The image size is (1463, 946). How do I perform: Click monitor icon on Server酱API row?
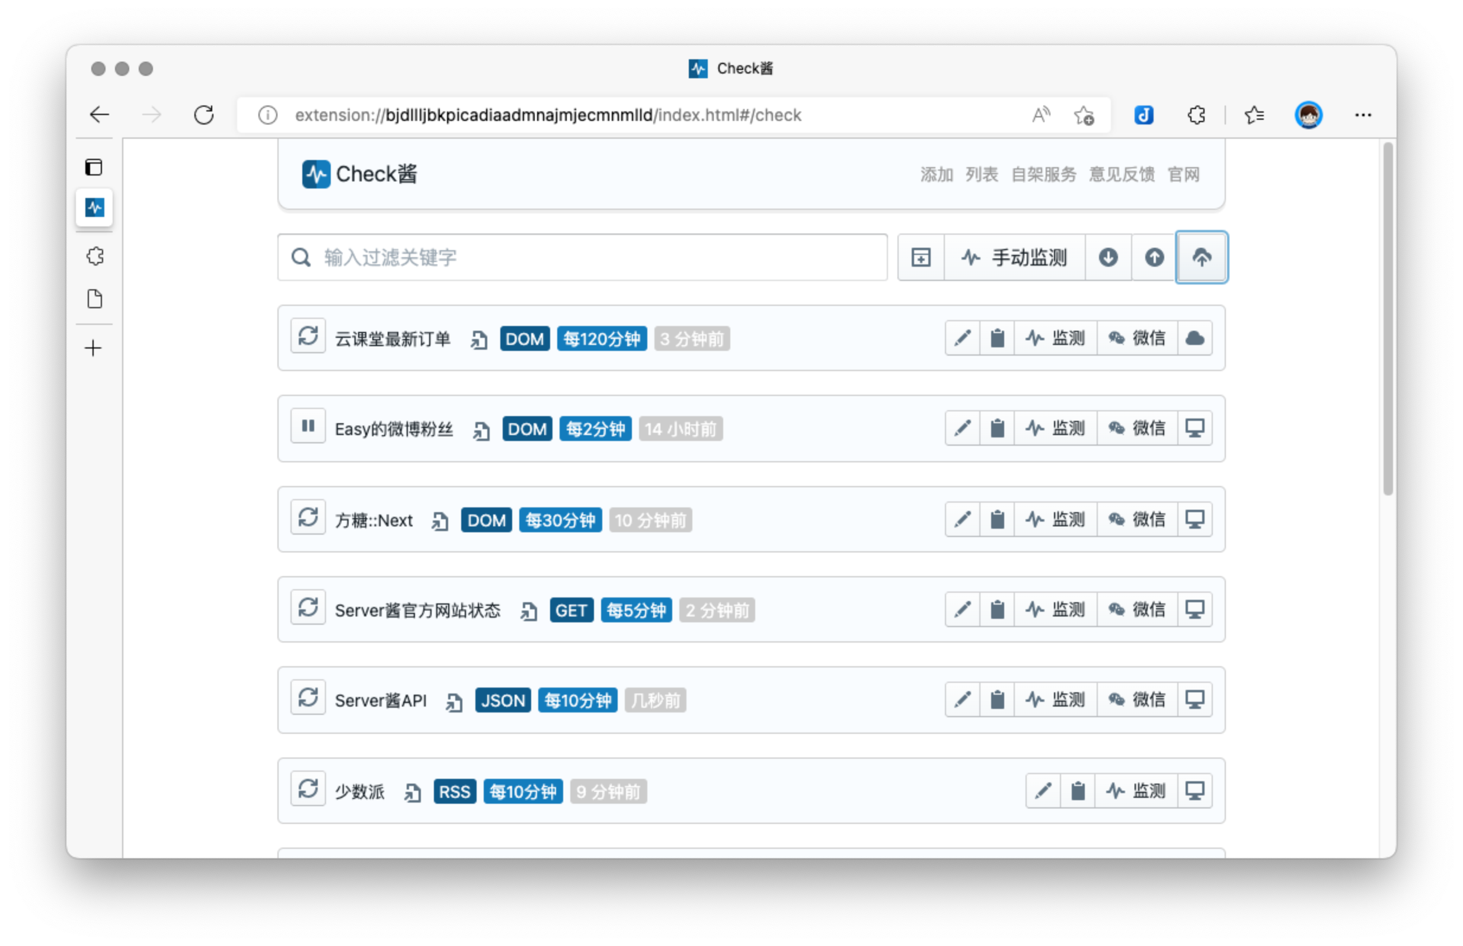(1194, 699)
